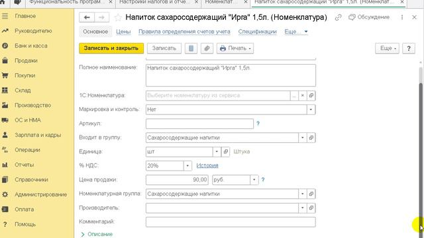
Task: Switch to the Цены tab
Action: tap(123, 32)
